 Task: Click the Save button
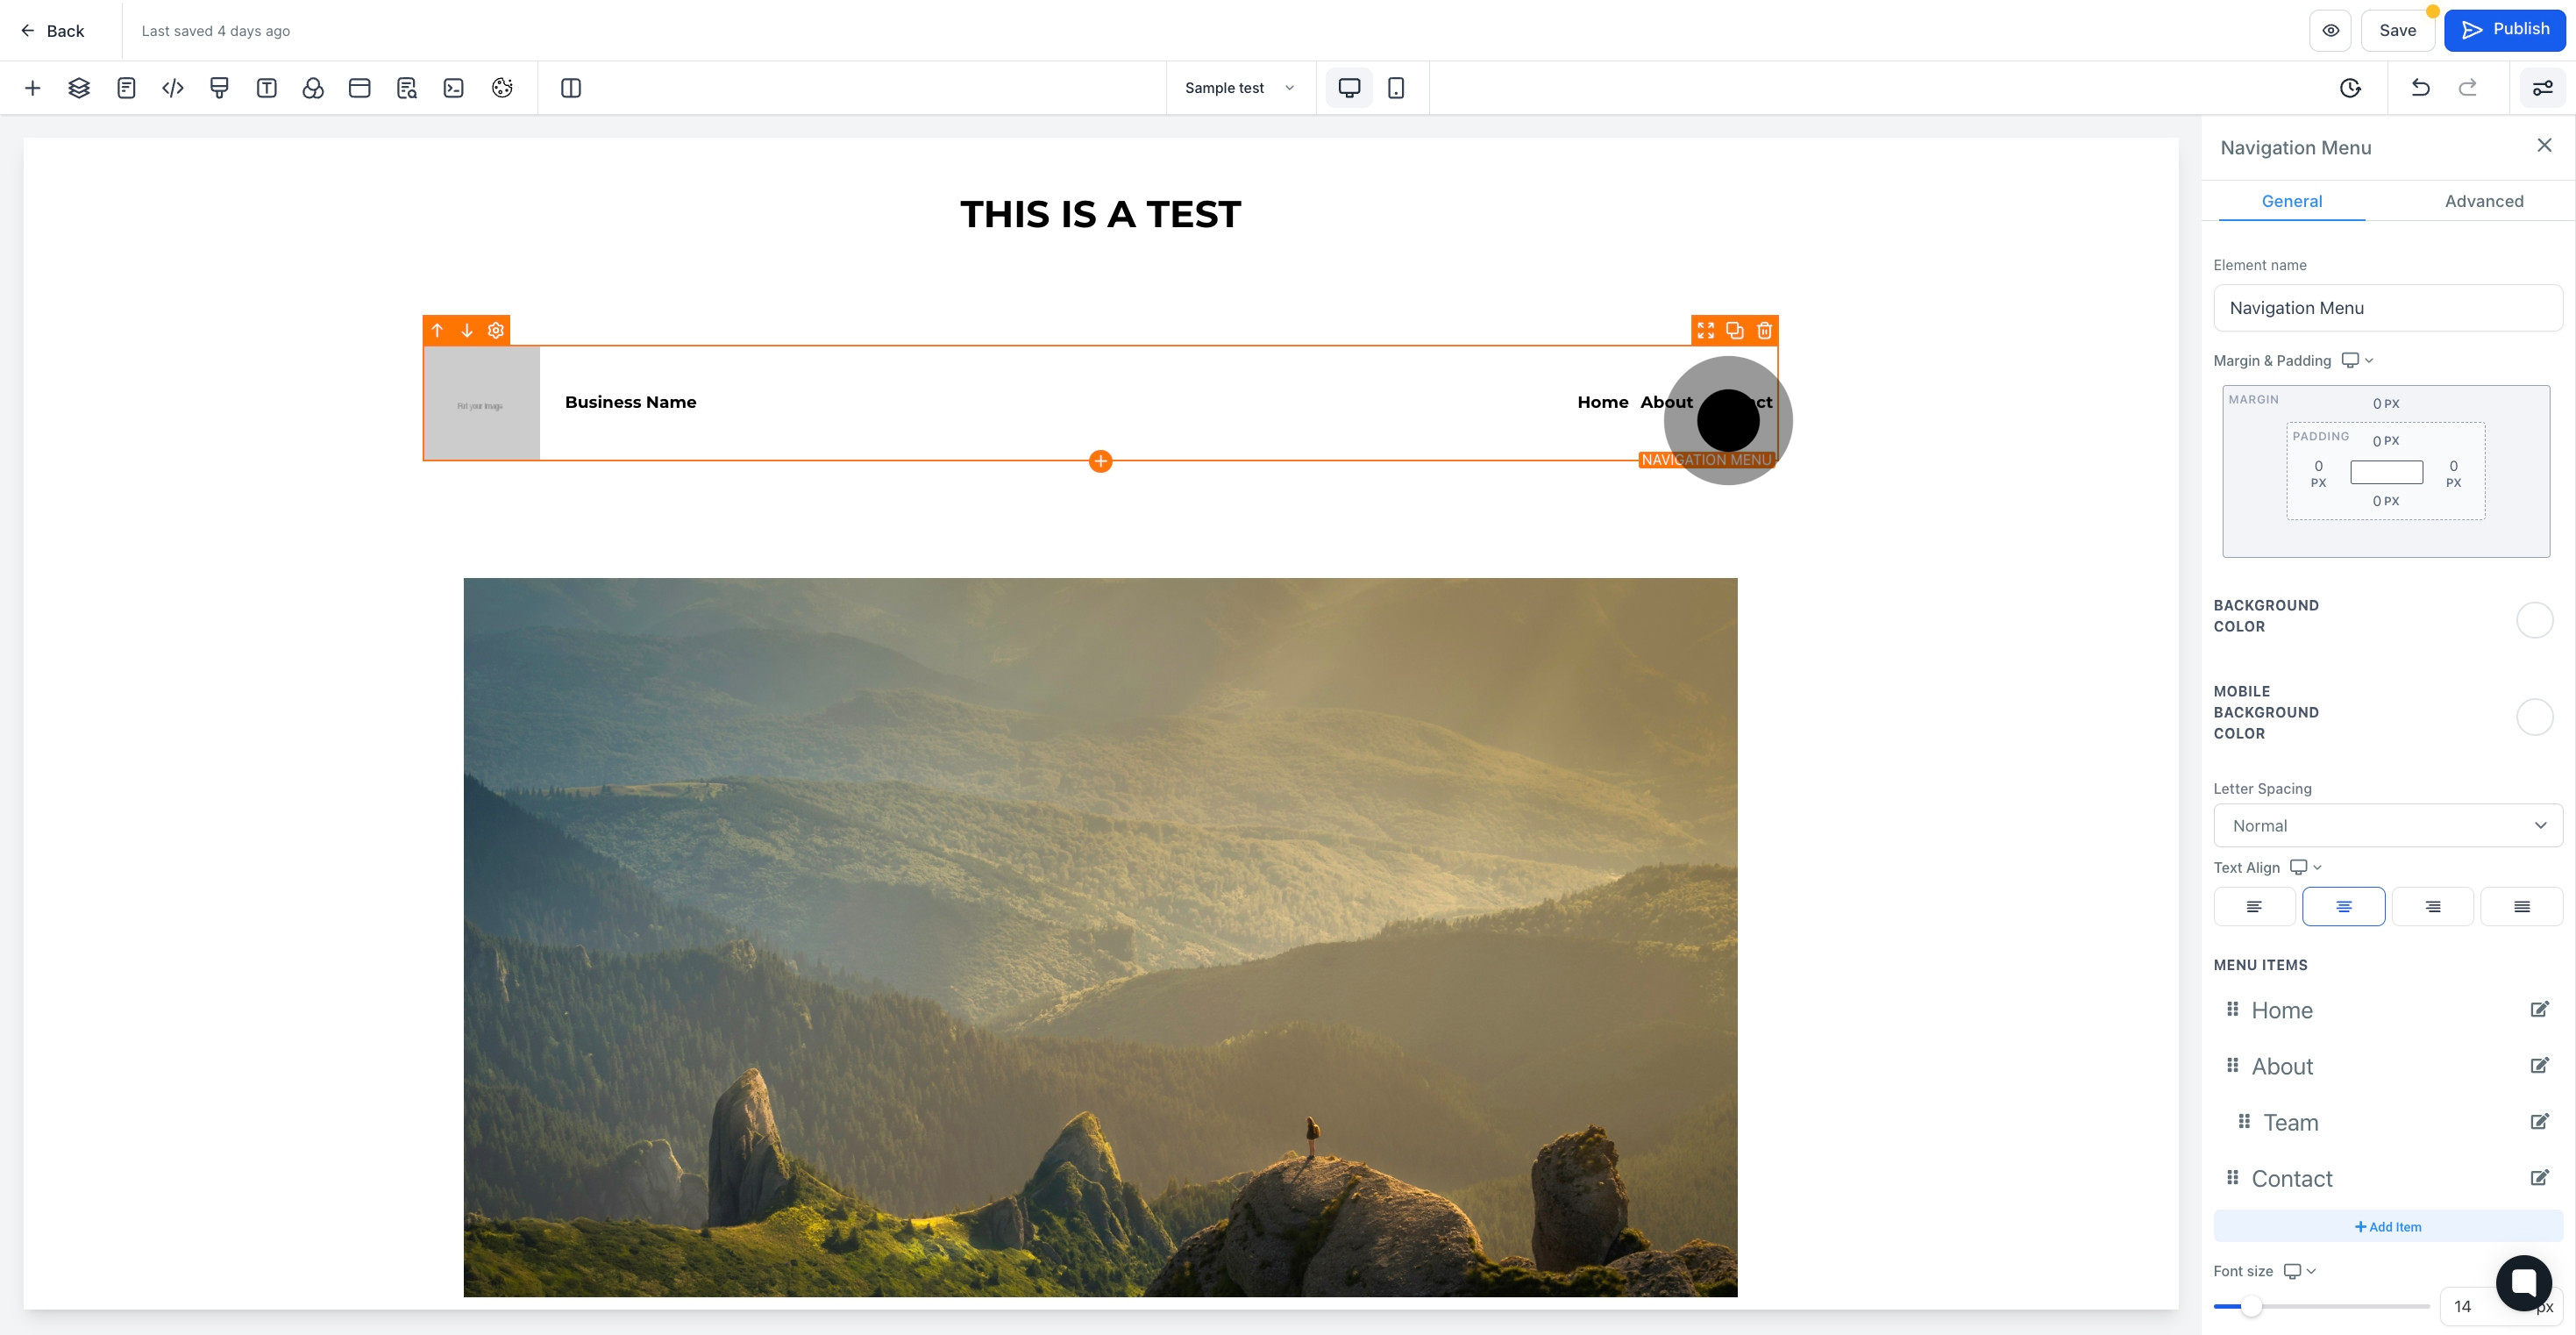pos(2397,30)
